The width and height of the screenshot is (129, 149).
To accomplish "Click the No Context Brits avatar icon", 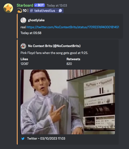I will coord(23,46).
